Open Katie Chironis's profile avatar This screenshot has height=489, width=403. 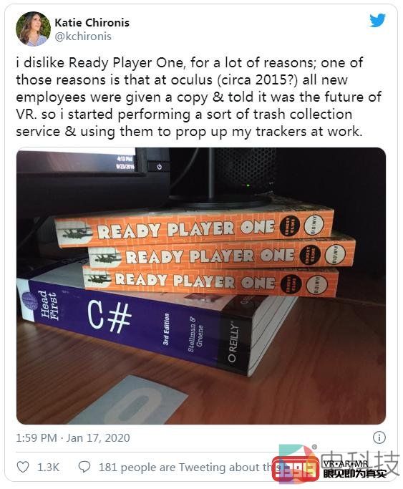point(33,29)
